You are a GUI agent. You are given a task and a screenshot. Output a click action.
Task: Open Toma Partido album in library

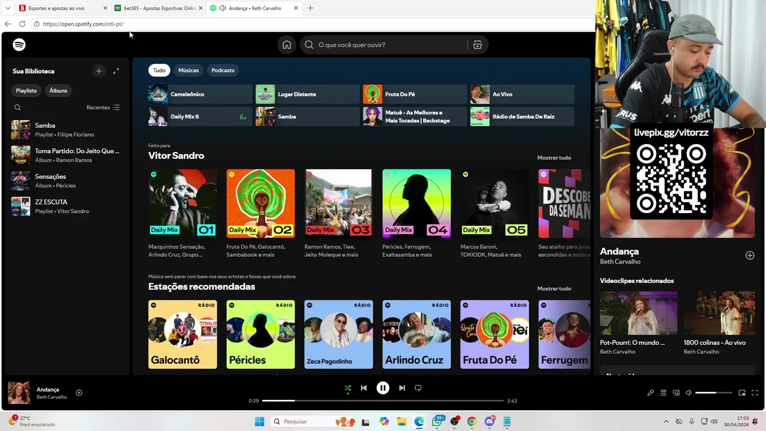pos(66,155)
